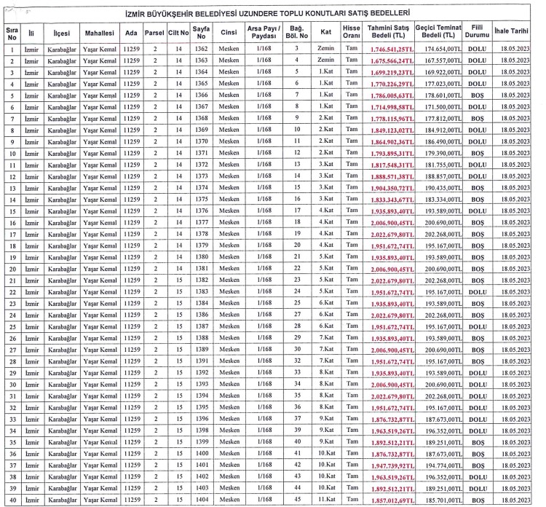The width and height of the screenshot is (546, 507).
Task: Click the table title 'İzmir Büyükşehir Belediyesi Uzundere Toplu Konutları Satış Bedelleri'
Action: (267, 14)
